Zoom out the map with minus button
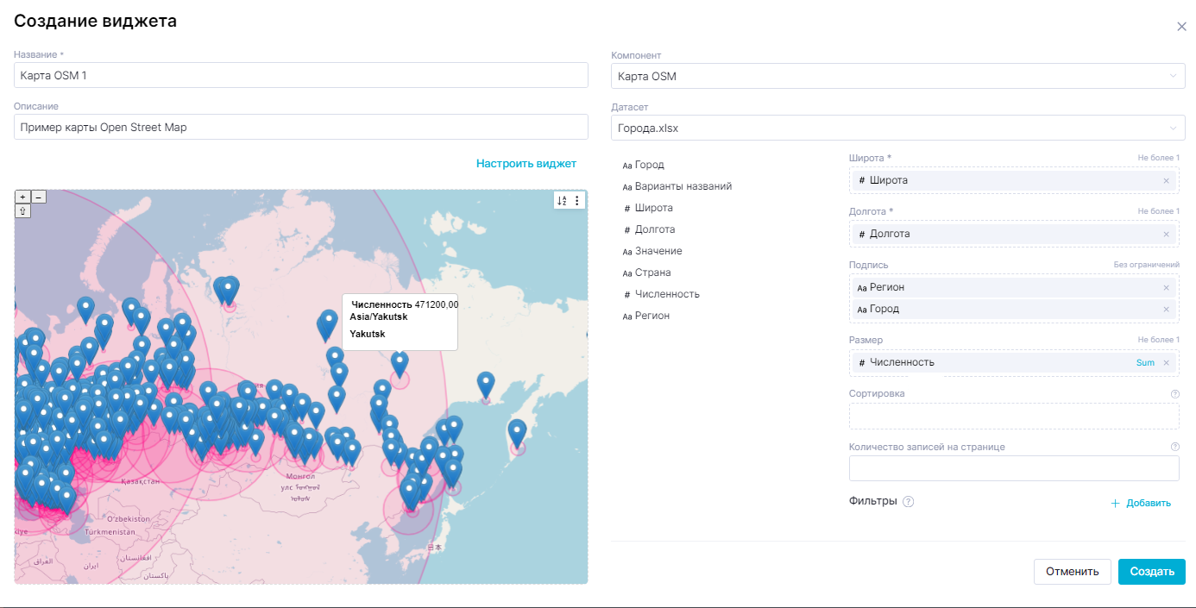This screenshot has height=608, width=1196. pyautogui.click(x=38, y=197)
